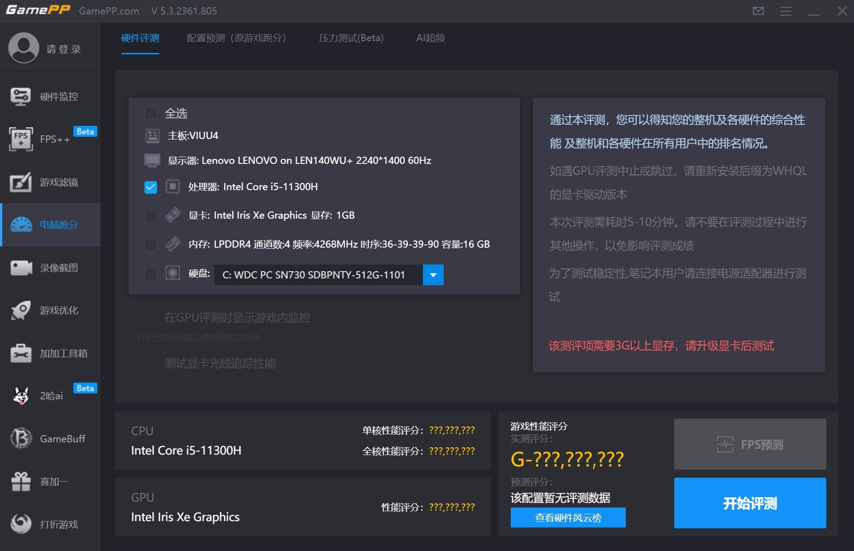
Task: Click the GPU Intel Iris Xe Graphics score card
Action: click(303, 507)
